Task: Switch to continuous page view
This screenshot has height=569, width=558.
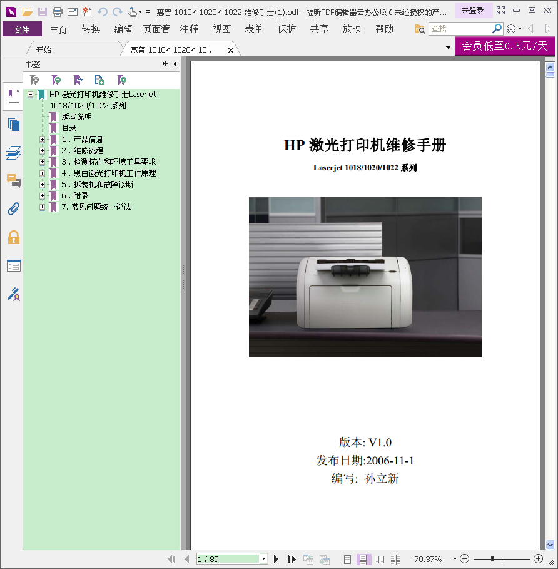Action: tap(363, 559)
